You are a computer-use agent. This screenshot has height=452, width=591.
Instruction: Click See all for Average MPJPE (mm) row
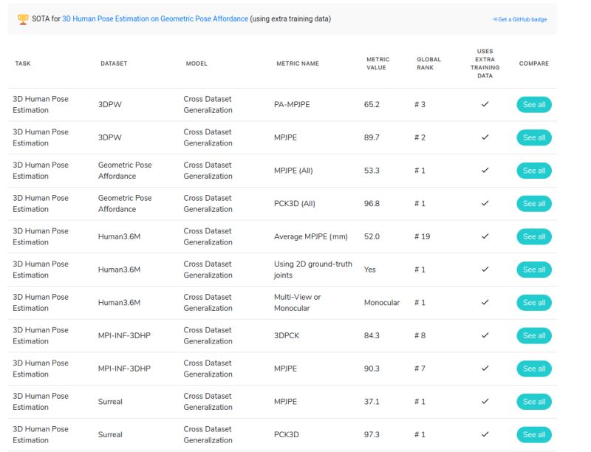(x=533, y=236)
